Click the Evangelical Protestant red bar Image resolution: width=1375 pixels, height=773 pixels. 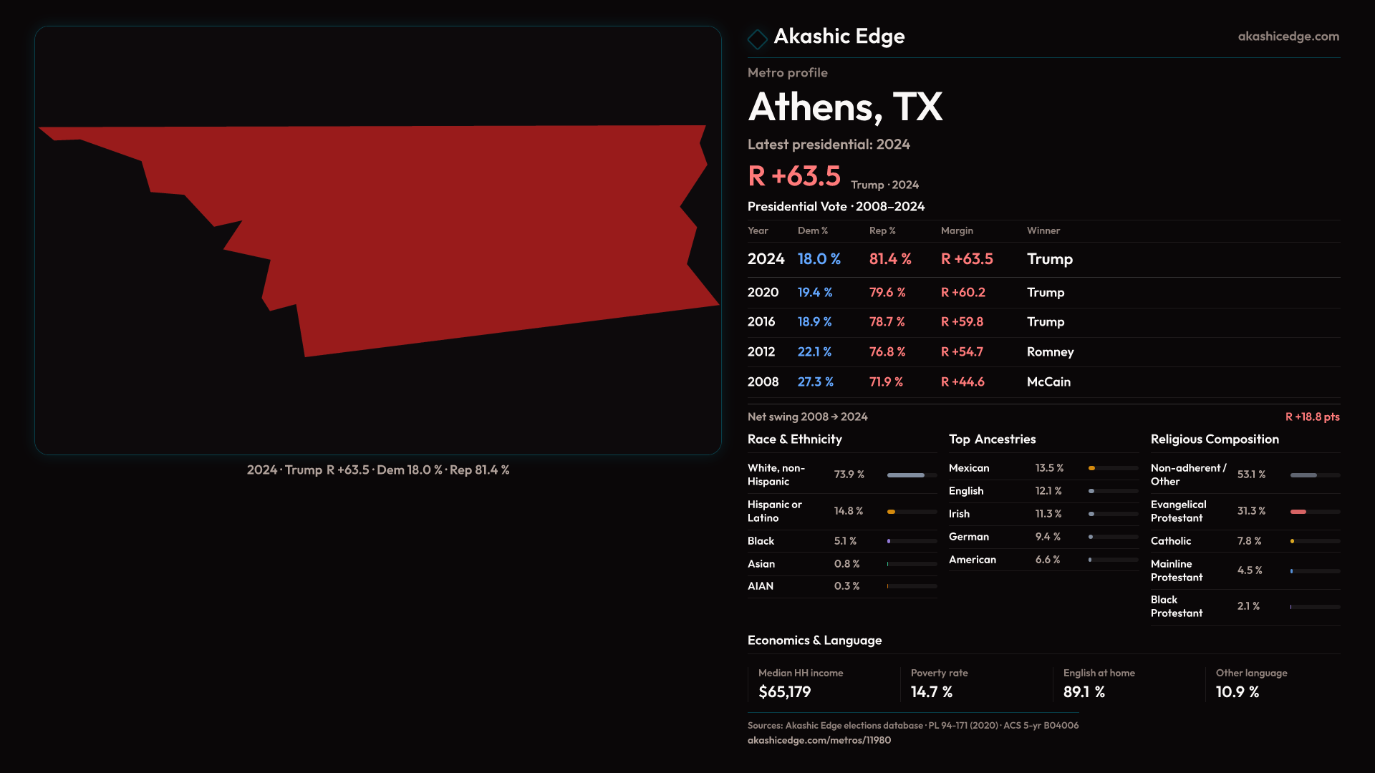(1299, 512)
